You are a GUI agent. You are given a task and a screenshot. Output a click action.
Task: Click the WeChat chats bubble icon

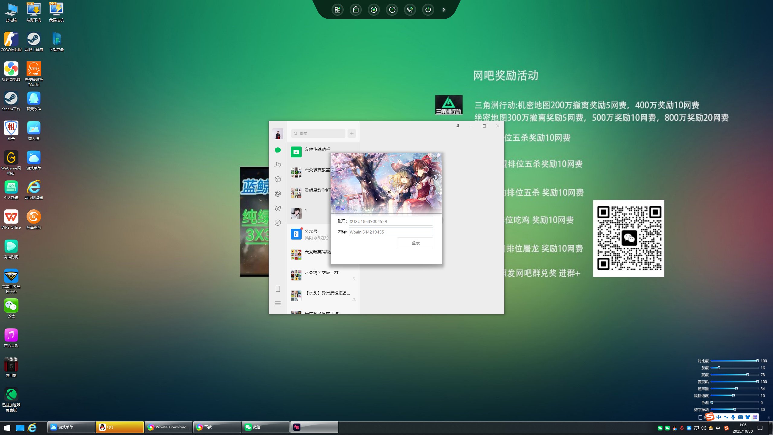click(x=278, y=150)
